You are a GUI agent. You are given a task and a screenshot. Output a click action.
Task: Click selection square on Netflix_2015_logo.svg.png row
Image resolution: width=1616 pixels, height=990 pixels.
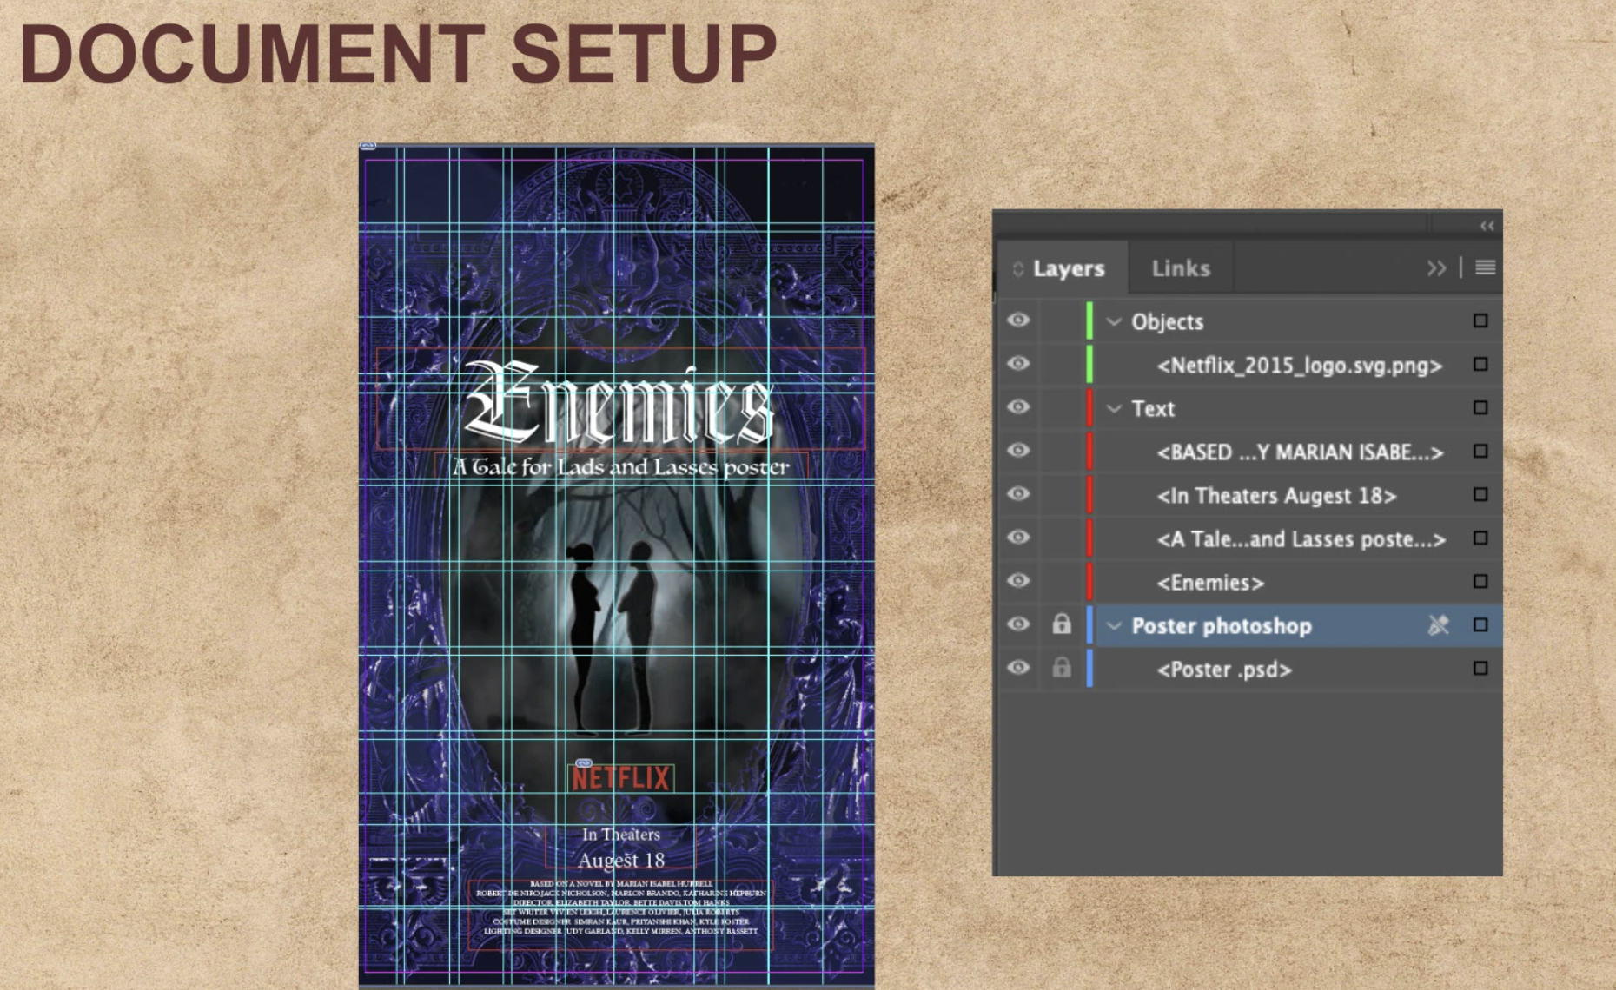pyautogui.click(x=1480, y=364)
